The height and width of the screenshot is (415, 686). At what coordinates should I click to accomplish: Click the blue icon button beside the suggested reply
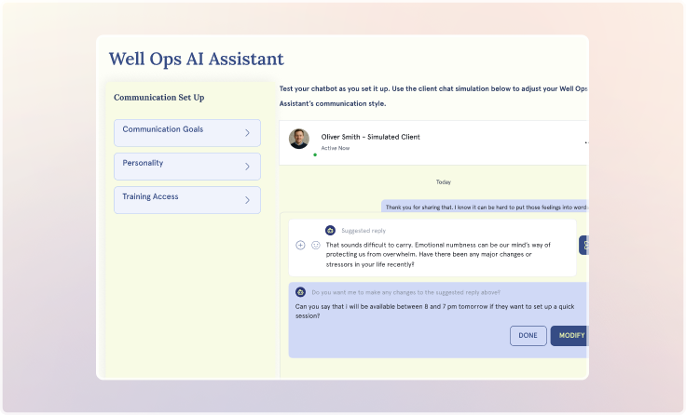coord(583,245)
